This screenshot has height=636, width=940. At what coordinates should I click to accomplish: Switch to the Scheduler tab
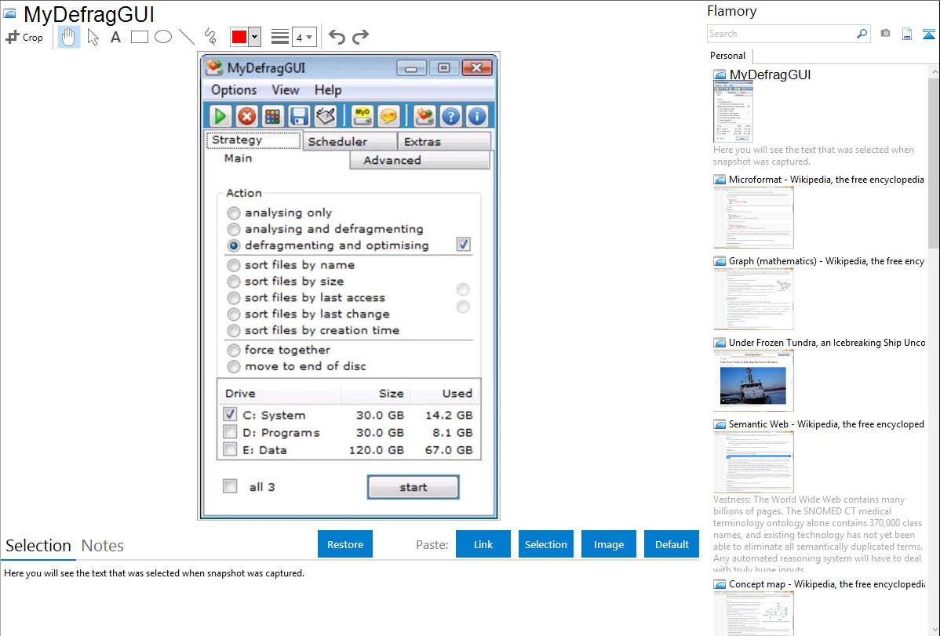[350, 141]
